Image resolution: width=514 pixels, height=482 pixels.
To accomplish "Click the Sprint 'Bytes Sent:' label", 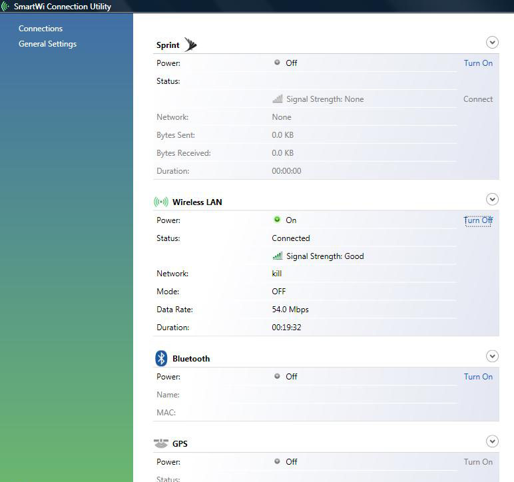I will coord(176,135).
